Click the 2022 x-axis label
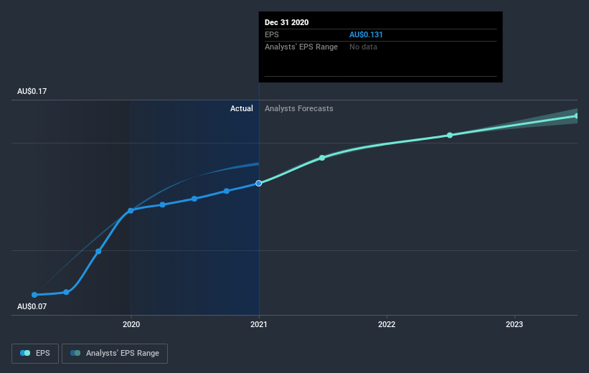The image size is (589, 373). coord(387,325)
